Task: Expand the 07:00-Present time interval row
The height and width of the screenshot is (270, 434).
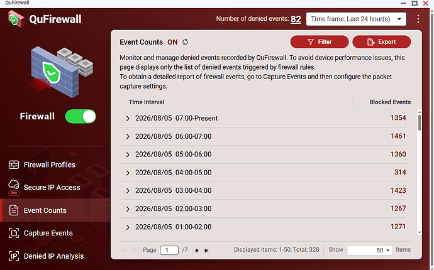Action: (128, 118)
